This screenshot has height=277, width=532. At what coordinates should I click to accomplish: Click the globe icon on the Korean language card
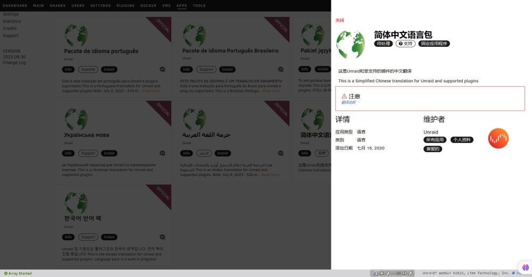click(x=76, y=203)
